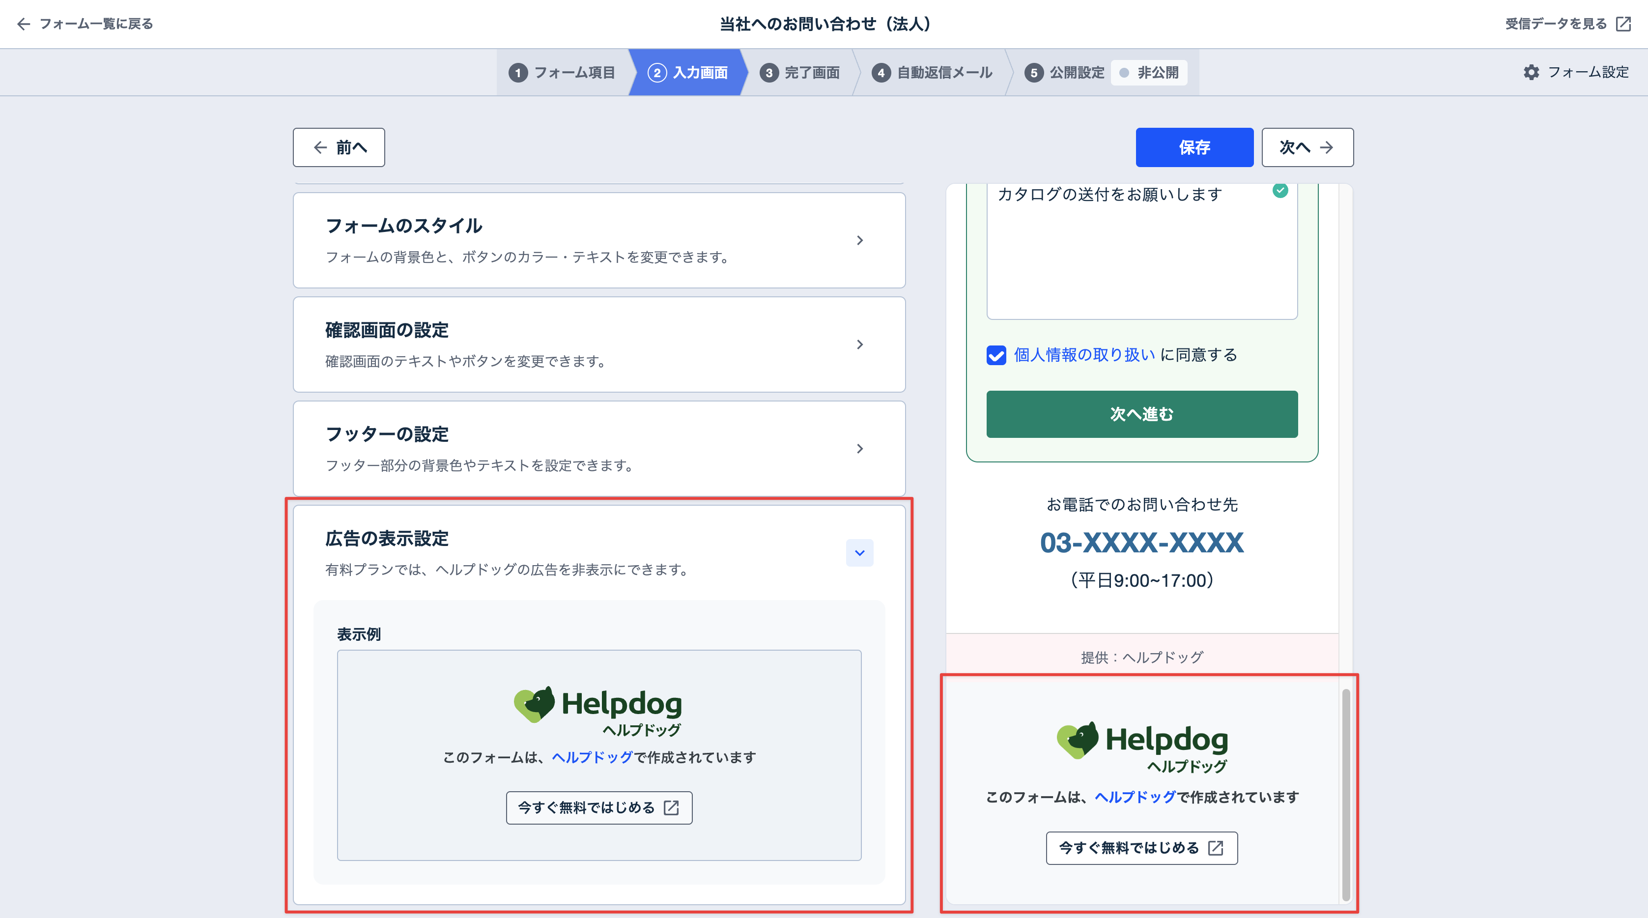
Task: Toggle the 個人情報の取り扱い consent checkbox
Action: coord(996,355)
